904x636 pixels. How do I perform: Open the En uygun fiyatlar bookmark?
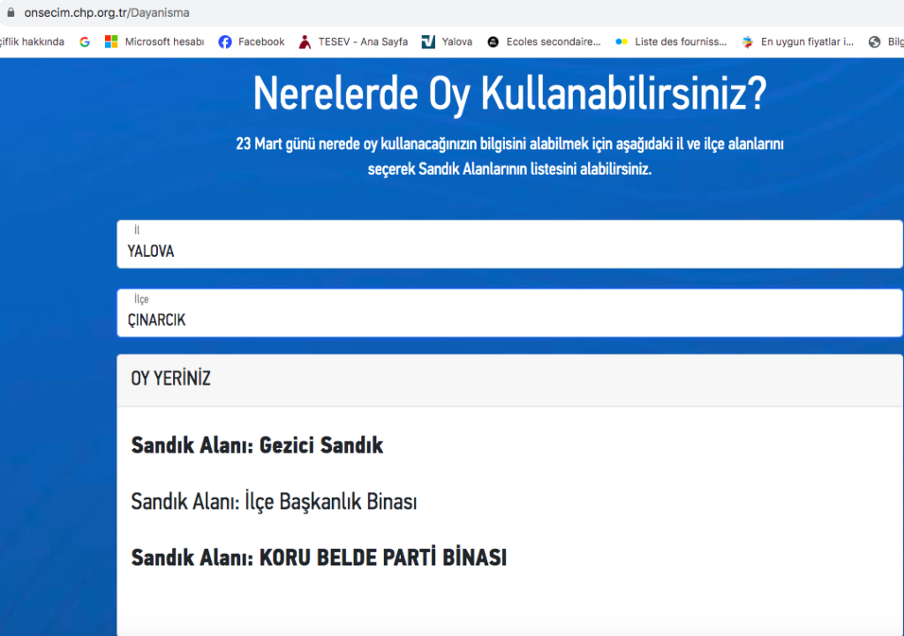coord(797,41)
